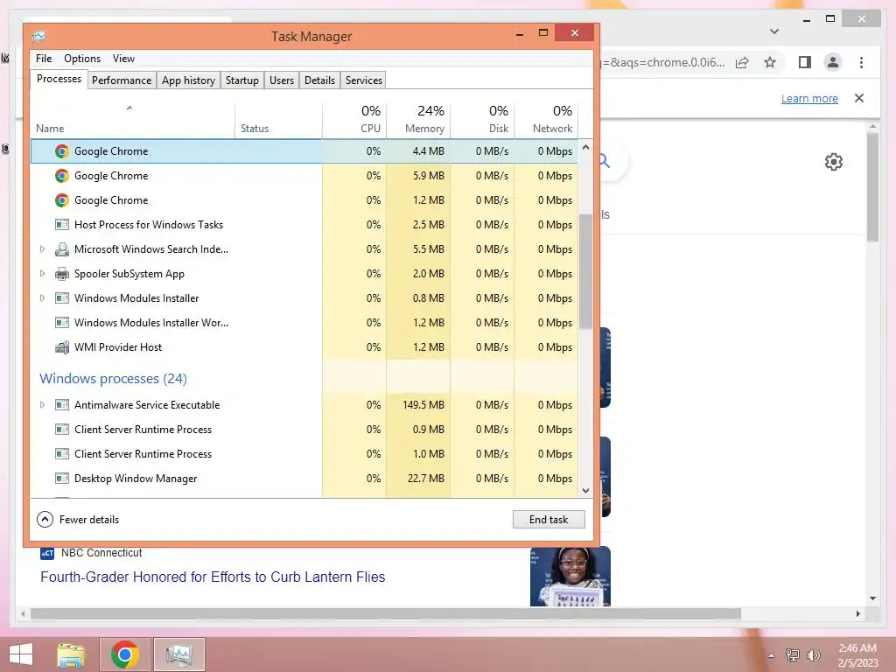Open the Options menu

(82, 59)
